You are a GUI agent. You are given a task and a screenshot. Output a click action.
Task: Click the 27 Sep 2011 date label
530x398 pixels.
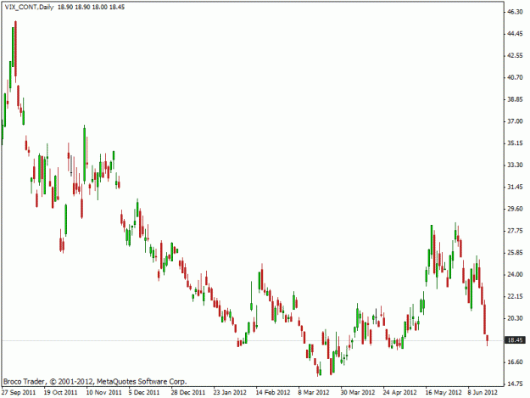[19, 392]
